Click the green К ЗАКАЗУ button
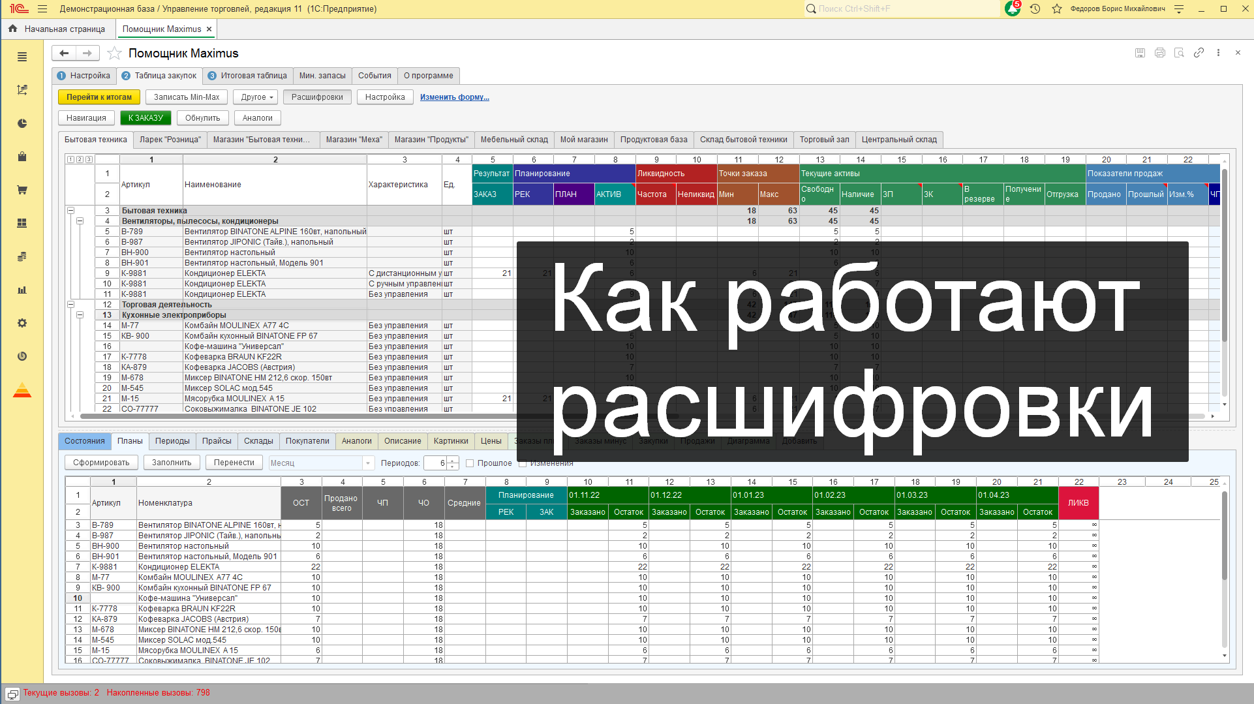 pos(145,118)
